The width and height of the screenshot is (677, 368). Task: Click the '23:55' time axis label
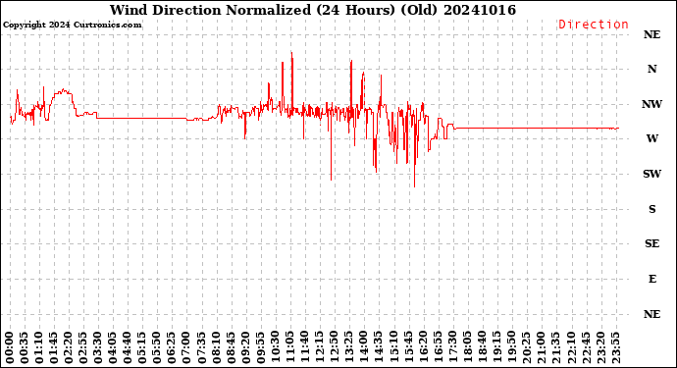615,347
